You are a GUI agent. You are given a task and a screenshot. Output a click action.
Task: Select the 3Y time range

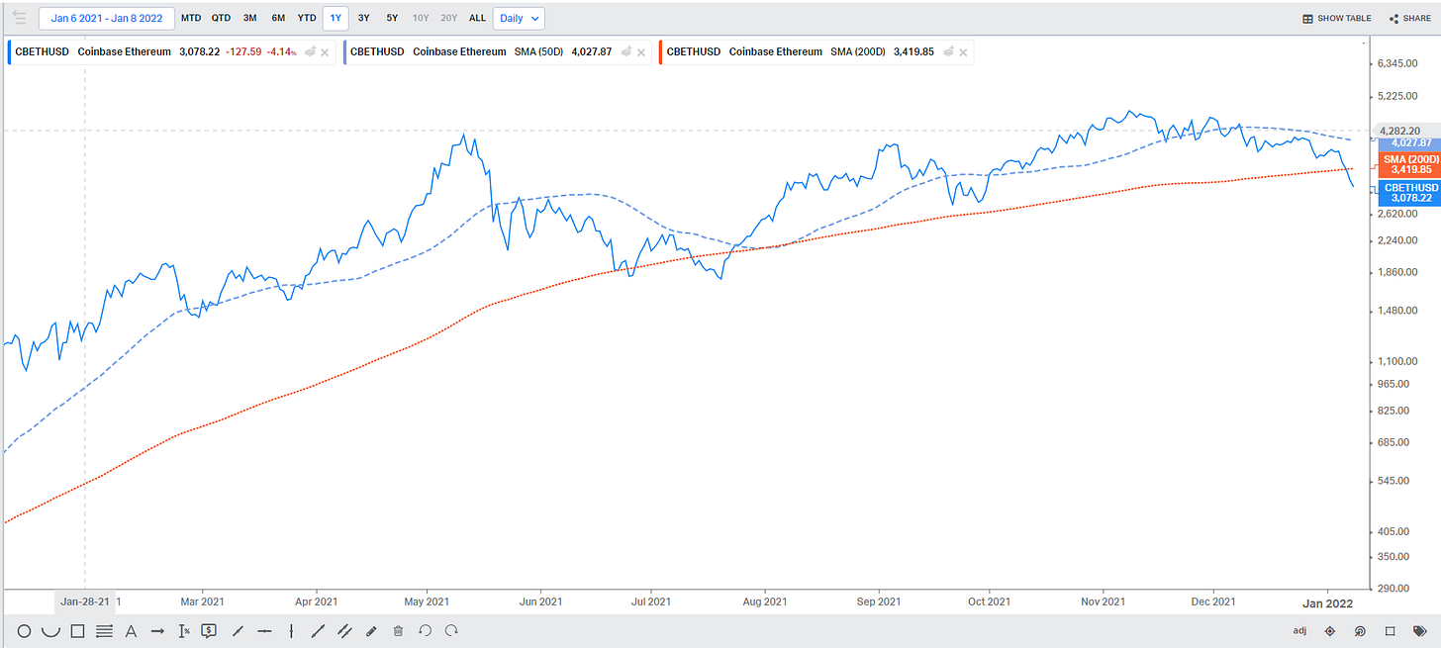click(364, 18)
